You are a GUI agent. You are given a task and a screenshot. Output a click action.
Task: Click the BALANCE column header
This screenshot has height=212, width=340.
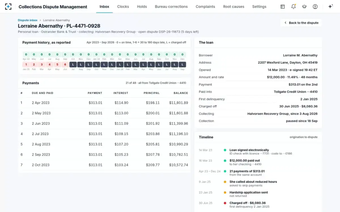tap(181, 93)
